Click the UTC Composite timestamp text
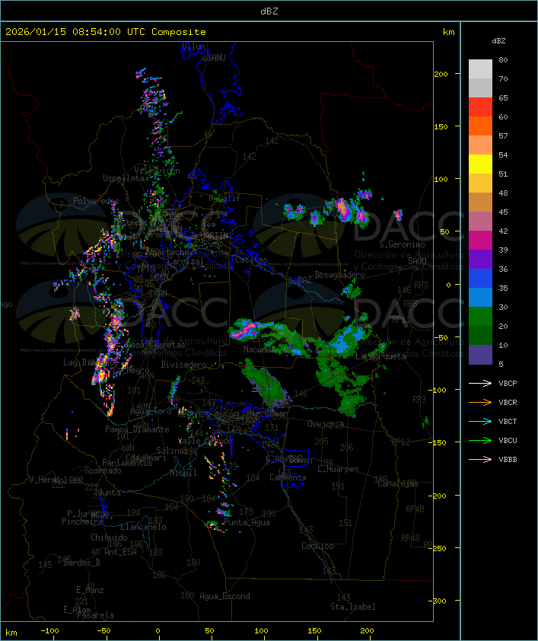The image size is (538, 641). [x=106, y=32]
